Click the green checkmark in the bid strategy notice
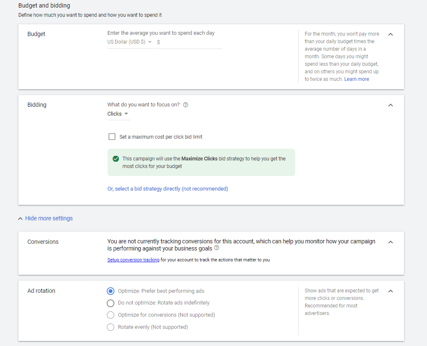Image resolution: width=427 pixels, height=346 pixels. (x=116, y=158)
